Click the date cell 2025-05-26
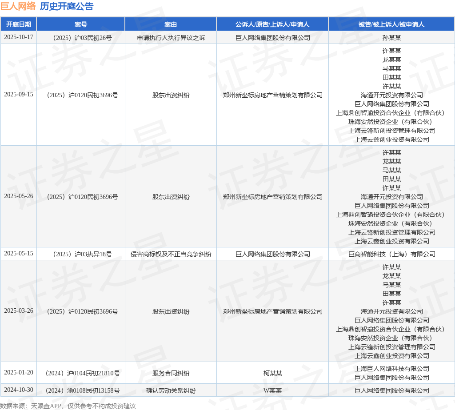 click(x=19, y=196)
